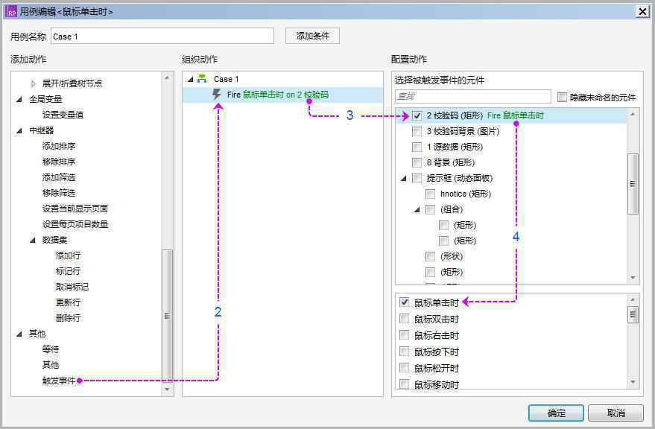Screen dimensions: 655x429
Task: Click the 用例名称 Case 1 input field
Action: 162,36
